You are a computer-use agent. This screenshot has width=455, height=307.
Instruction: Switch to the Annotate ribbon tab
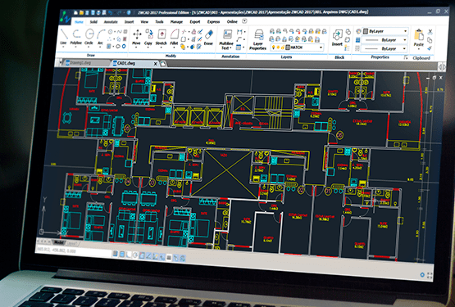111,22
